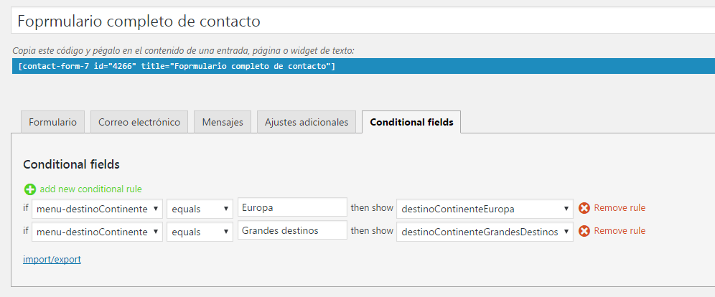Click the Grandes destinos value input field
The height and width of the screenshot is (297, 715).
292,230
